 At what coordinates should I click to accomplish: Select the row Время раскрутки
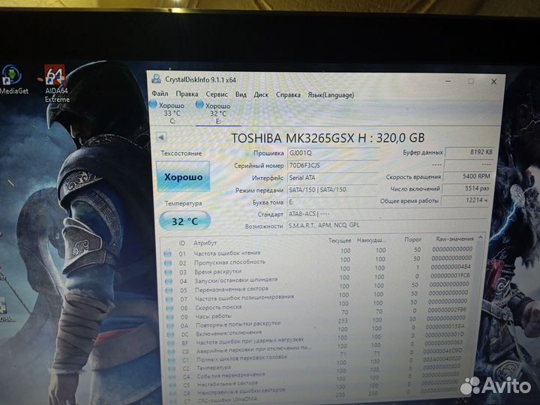(x=319, y=269)
